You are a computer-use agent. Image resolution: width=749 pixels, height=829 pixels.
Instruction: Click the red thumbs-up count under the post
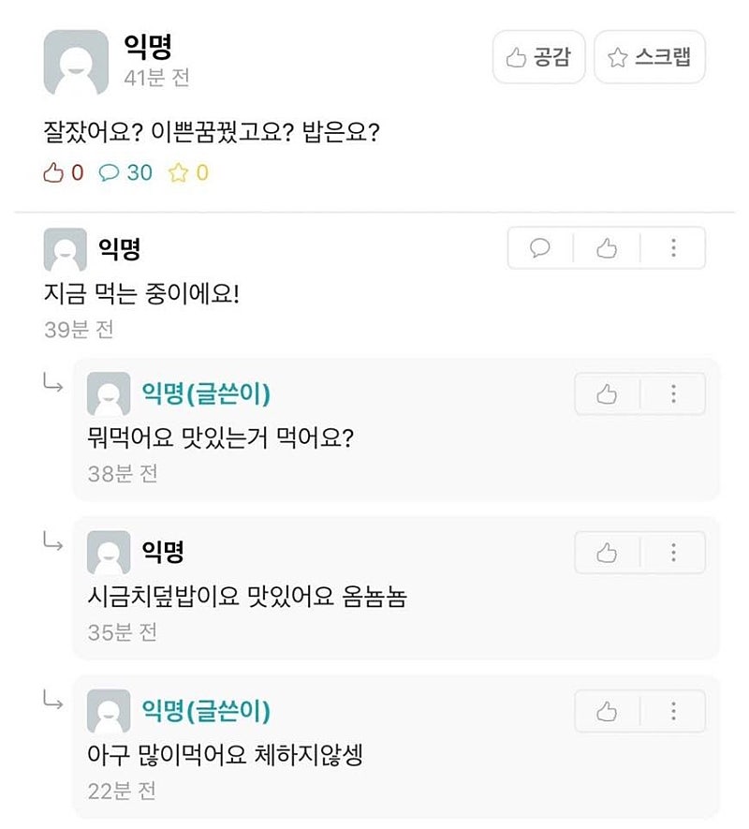coord(64,172)
